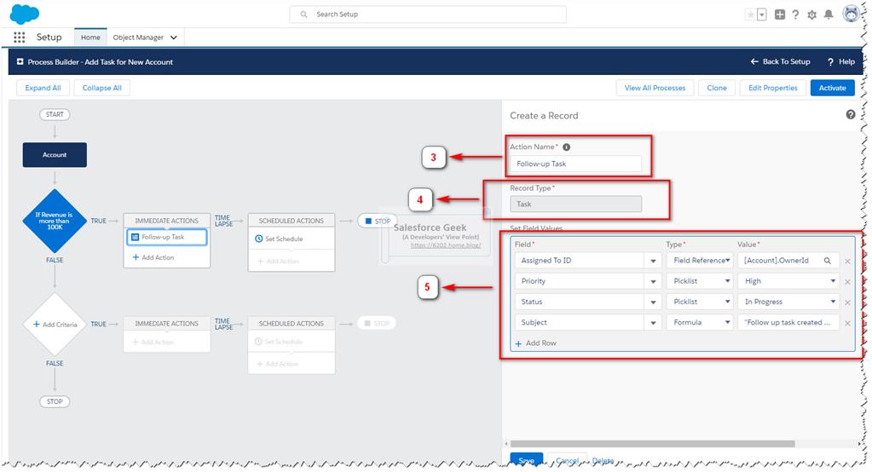The image size is (872, 472).
Task: Open View All Processes
Action: [x=655, y=88]
